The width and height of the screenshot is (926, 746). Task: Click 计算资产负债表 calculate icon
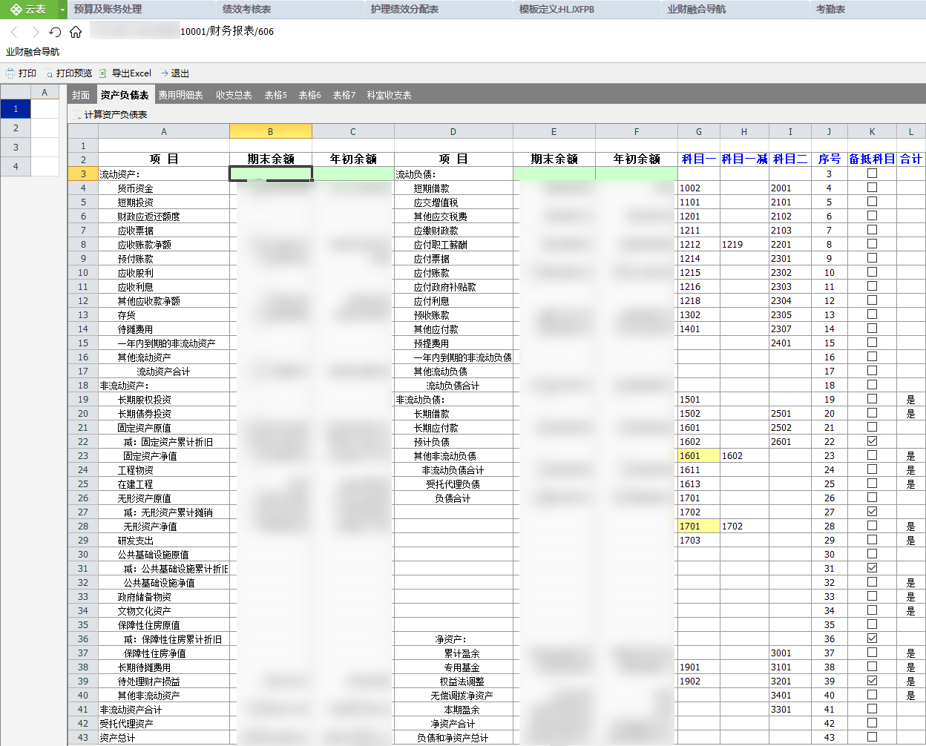tap(77, 115)
